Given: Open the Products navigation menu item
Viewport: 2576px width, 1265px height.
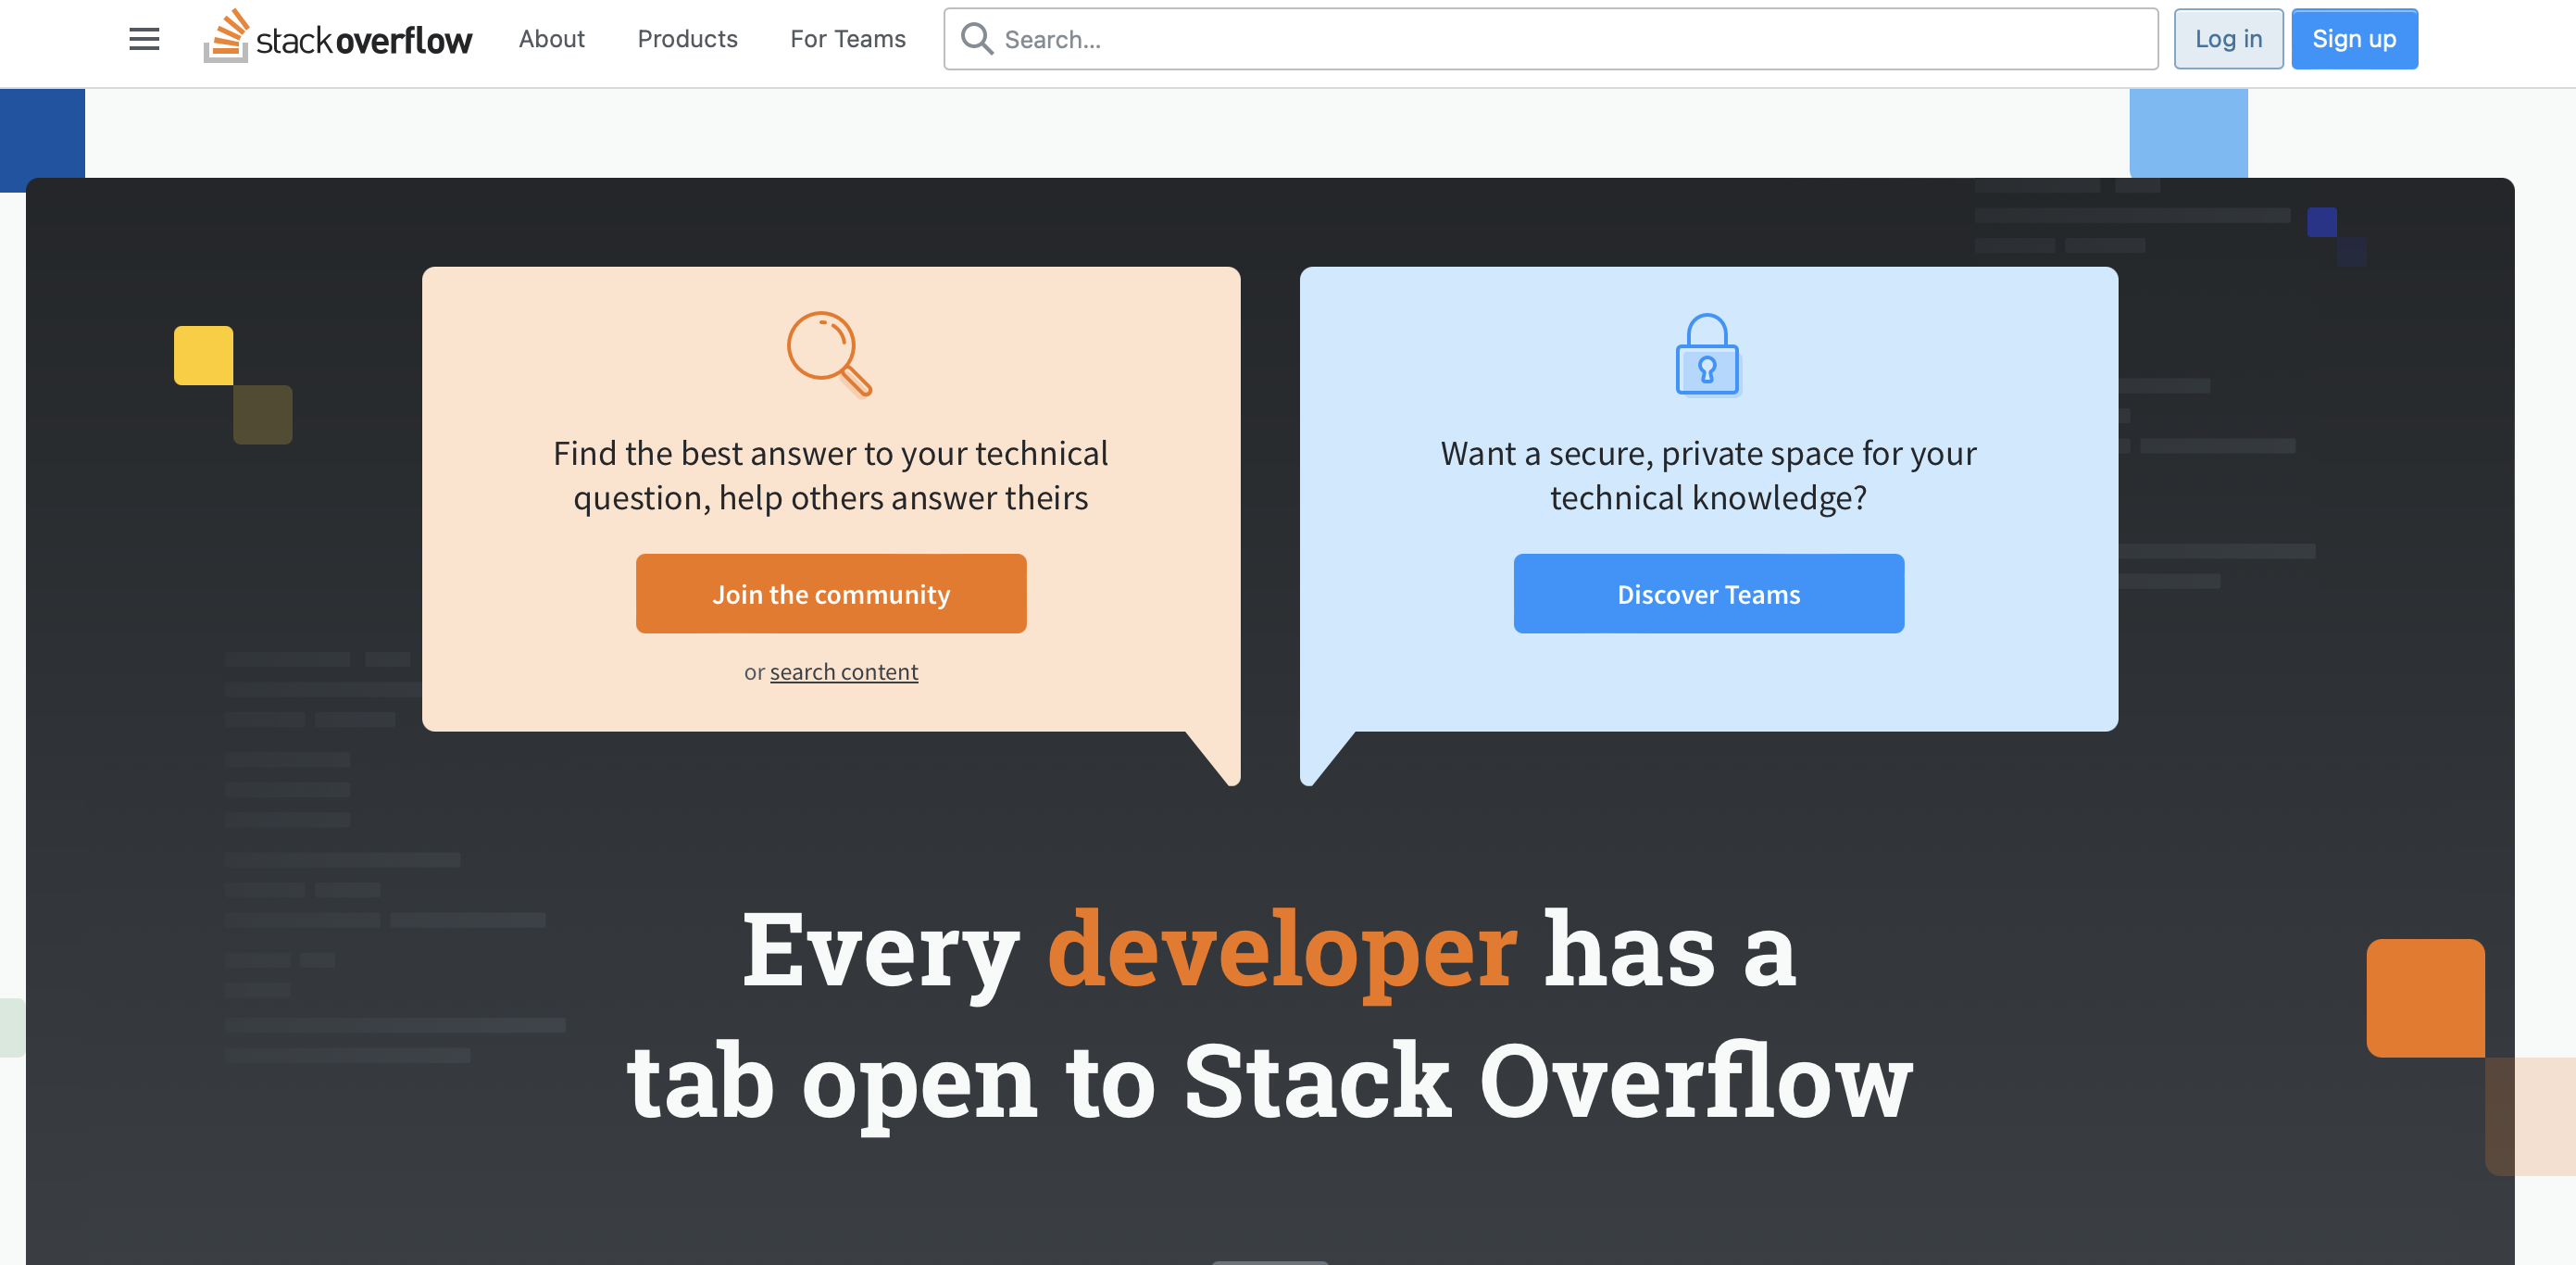Looking at the screenshot, I should click(687, 38).
